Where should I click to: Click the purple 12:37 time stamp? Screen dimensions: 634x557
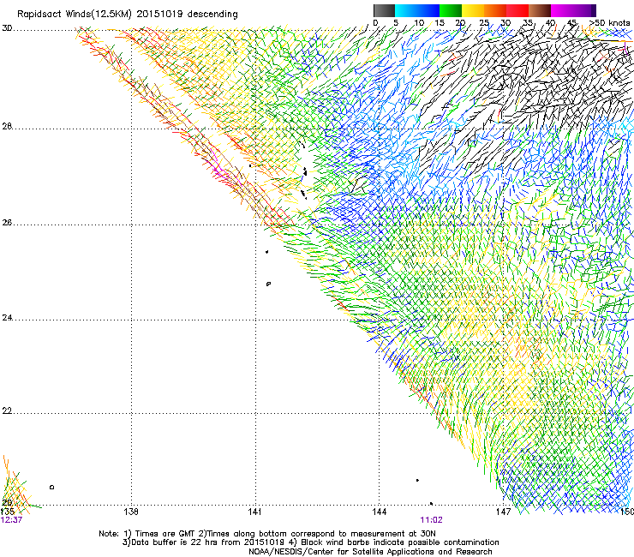[11, 520]
